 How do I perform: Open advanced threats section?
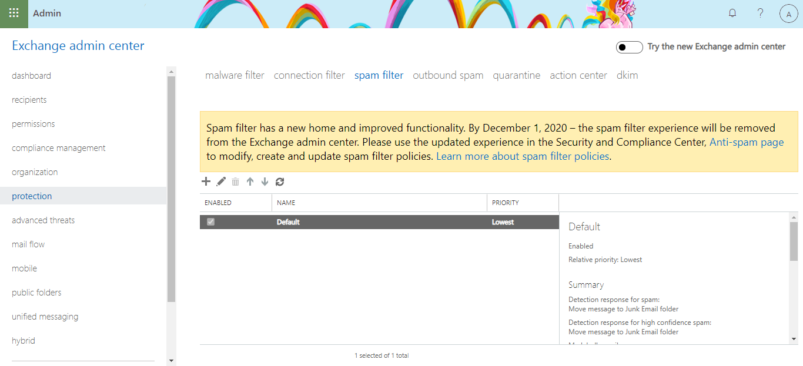tap(44, 220)
